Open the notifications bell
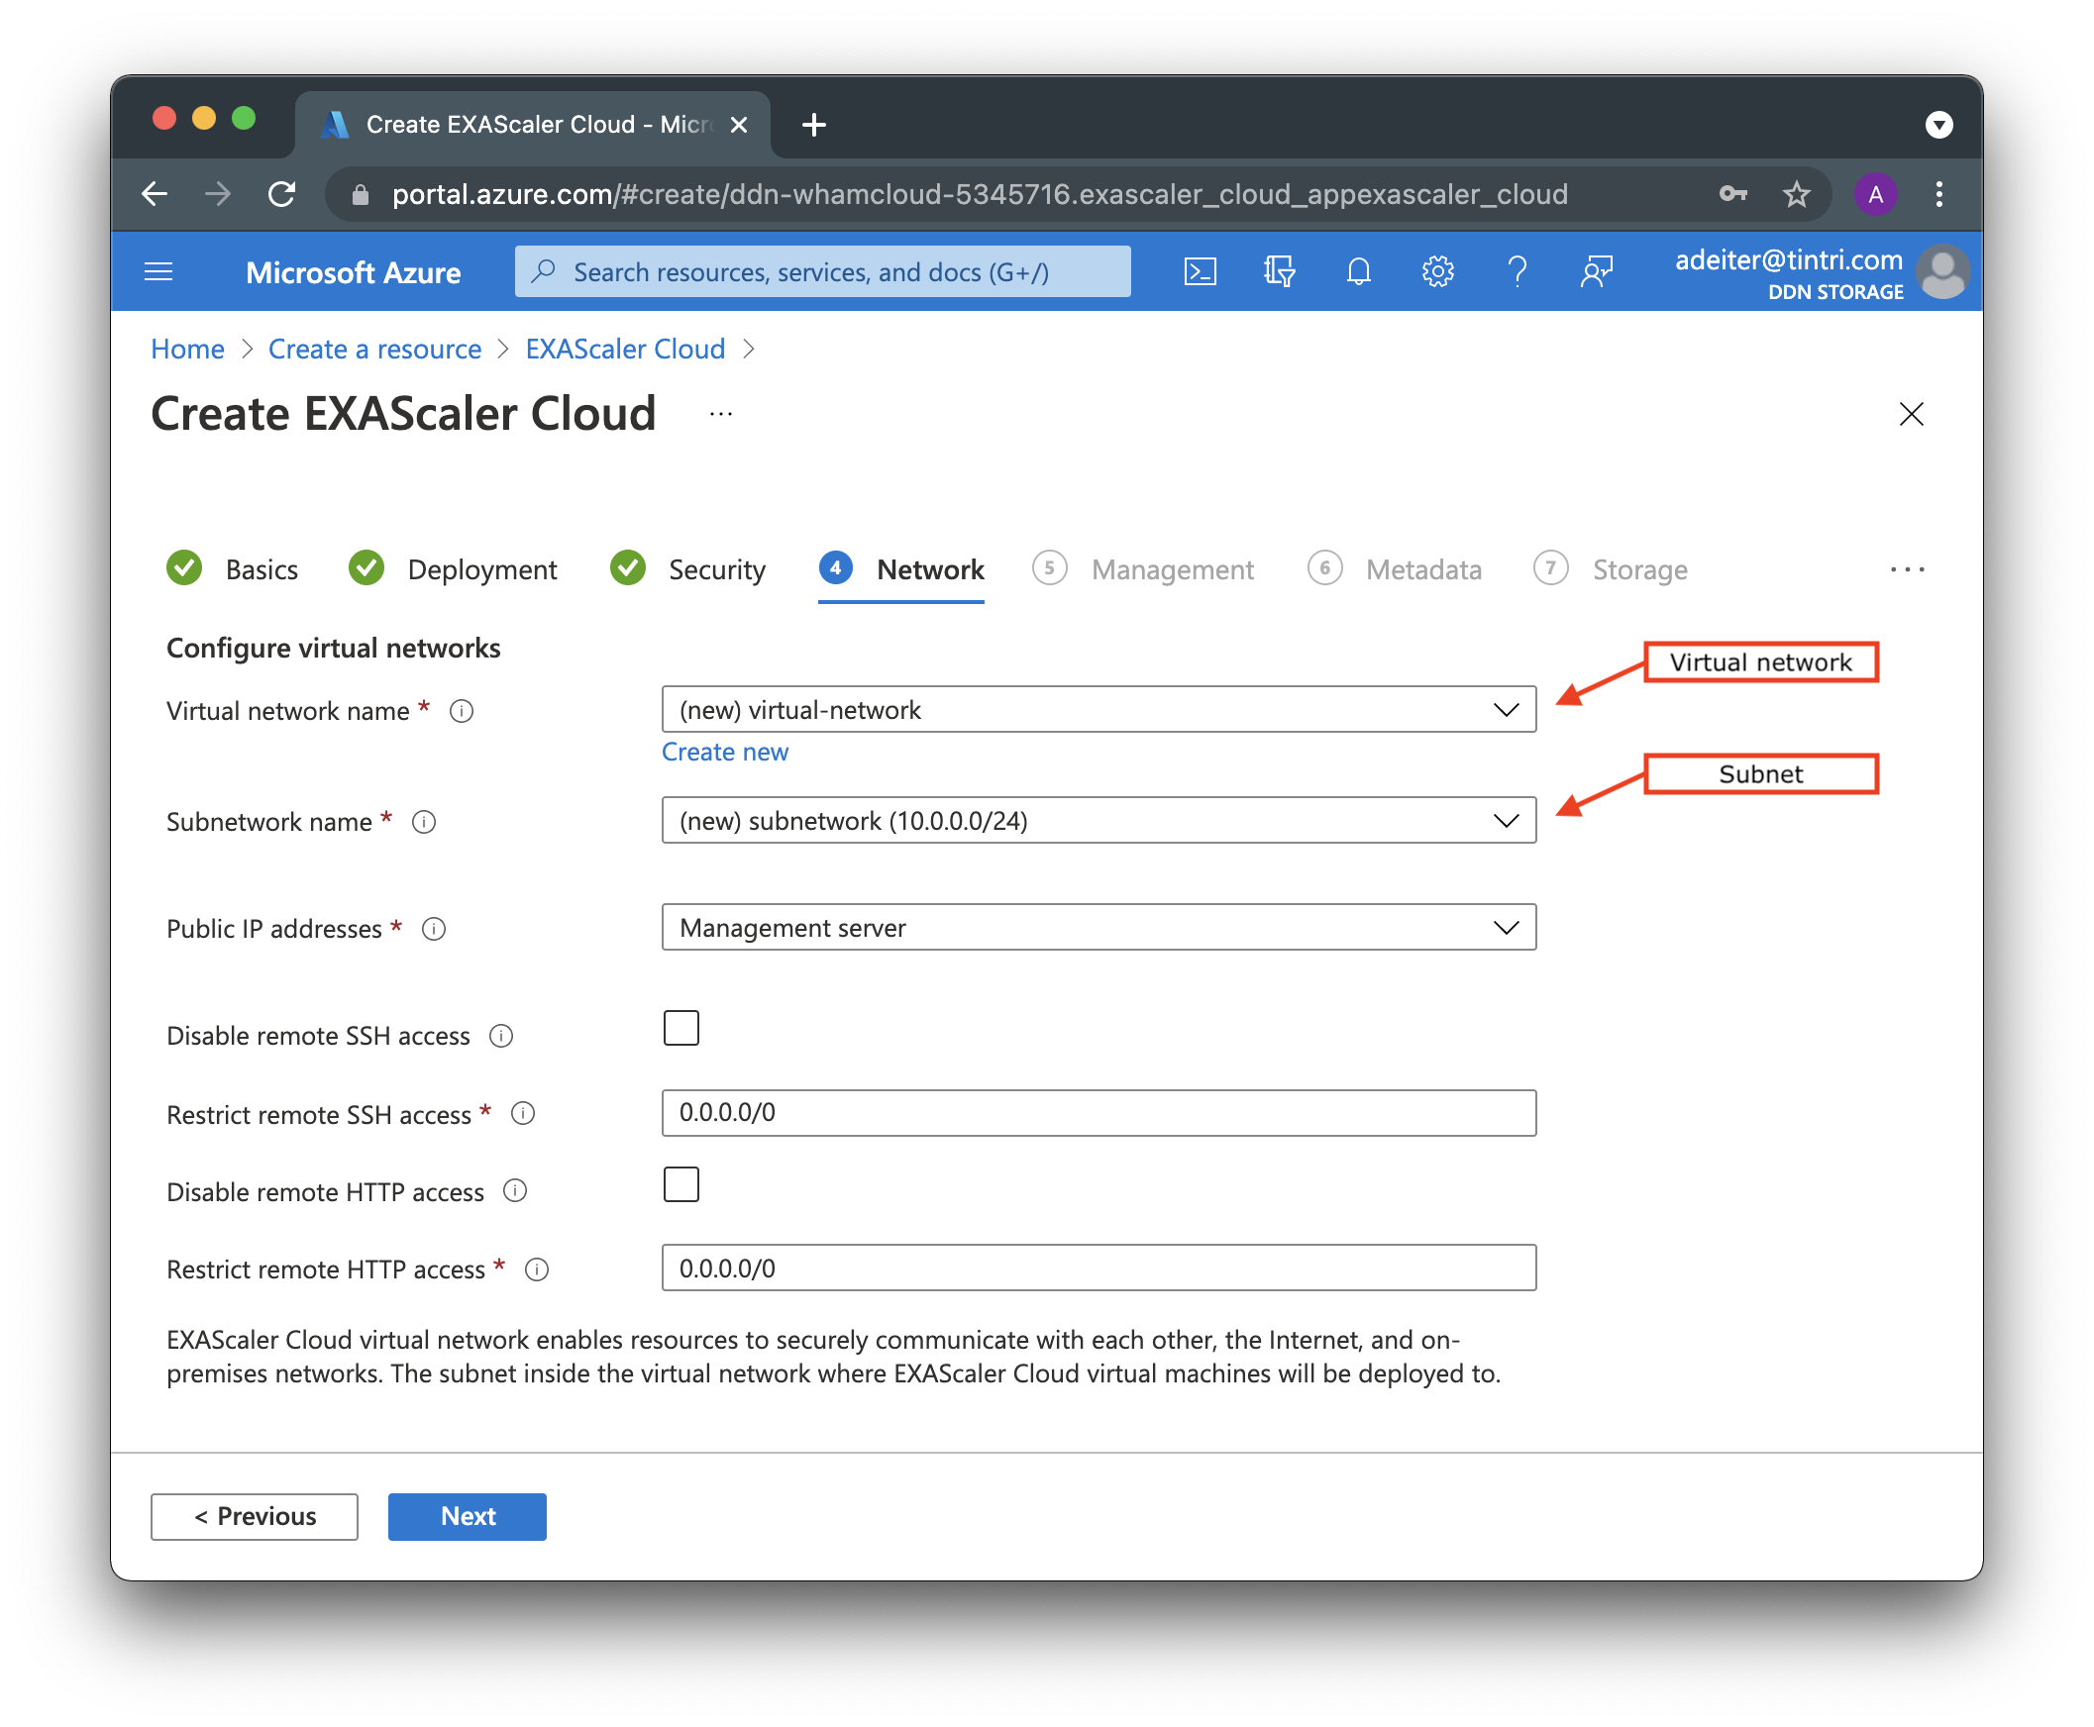2094x1727 pixels. click(1358, 270)
